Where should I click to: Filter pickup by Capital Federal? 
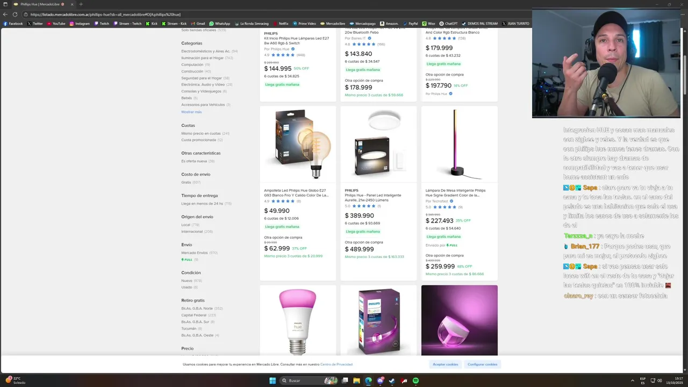click(198, 315)
